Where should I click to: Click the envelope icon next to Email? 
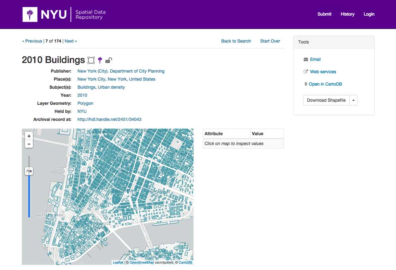(306, 59)
